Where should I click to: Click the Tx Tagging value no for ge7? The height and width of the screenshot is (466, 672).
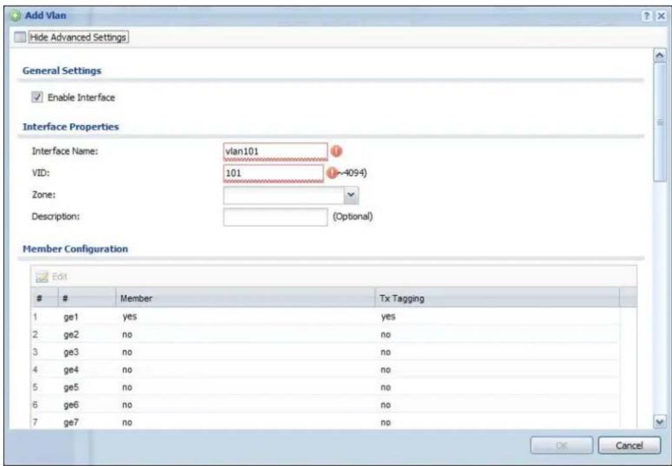coord(385,423)
